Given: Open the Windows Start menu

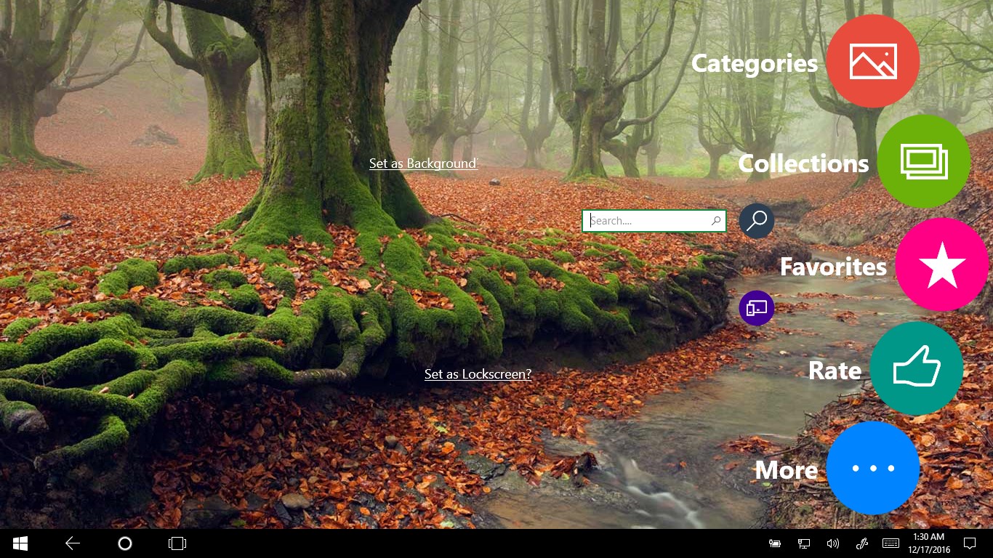Looking at the screenshot, I should [x=20, y=543].
